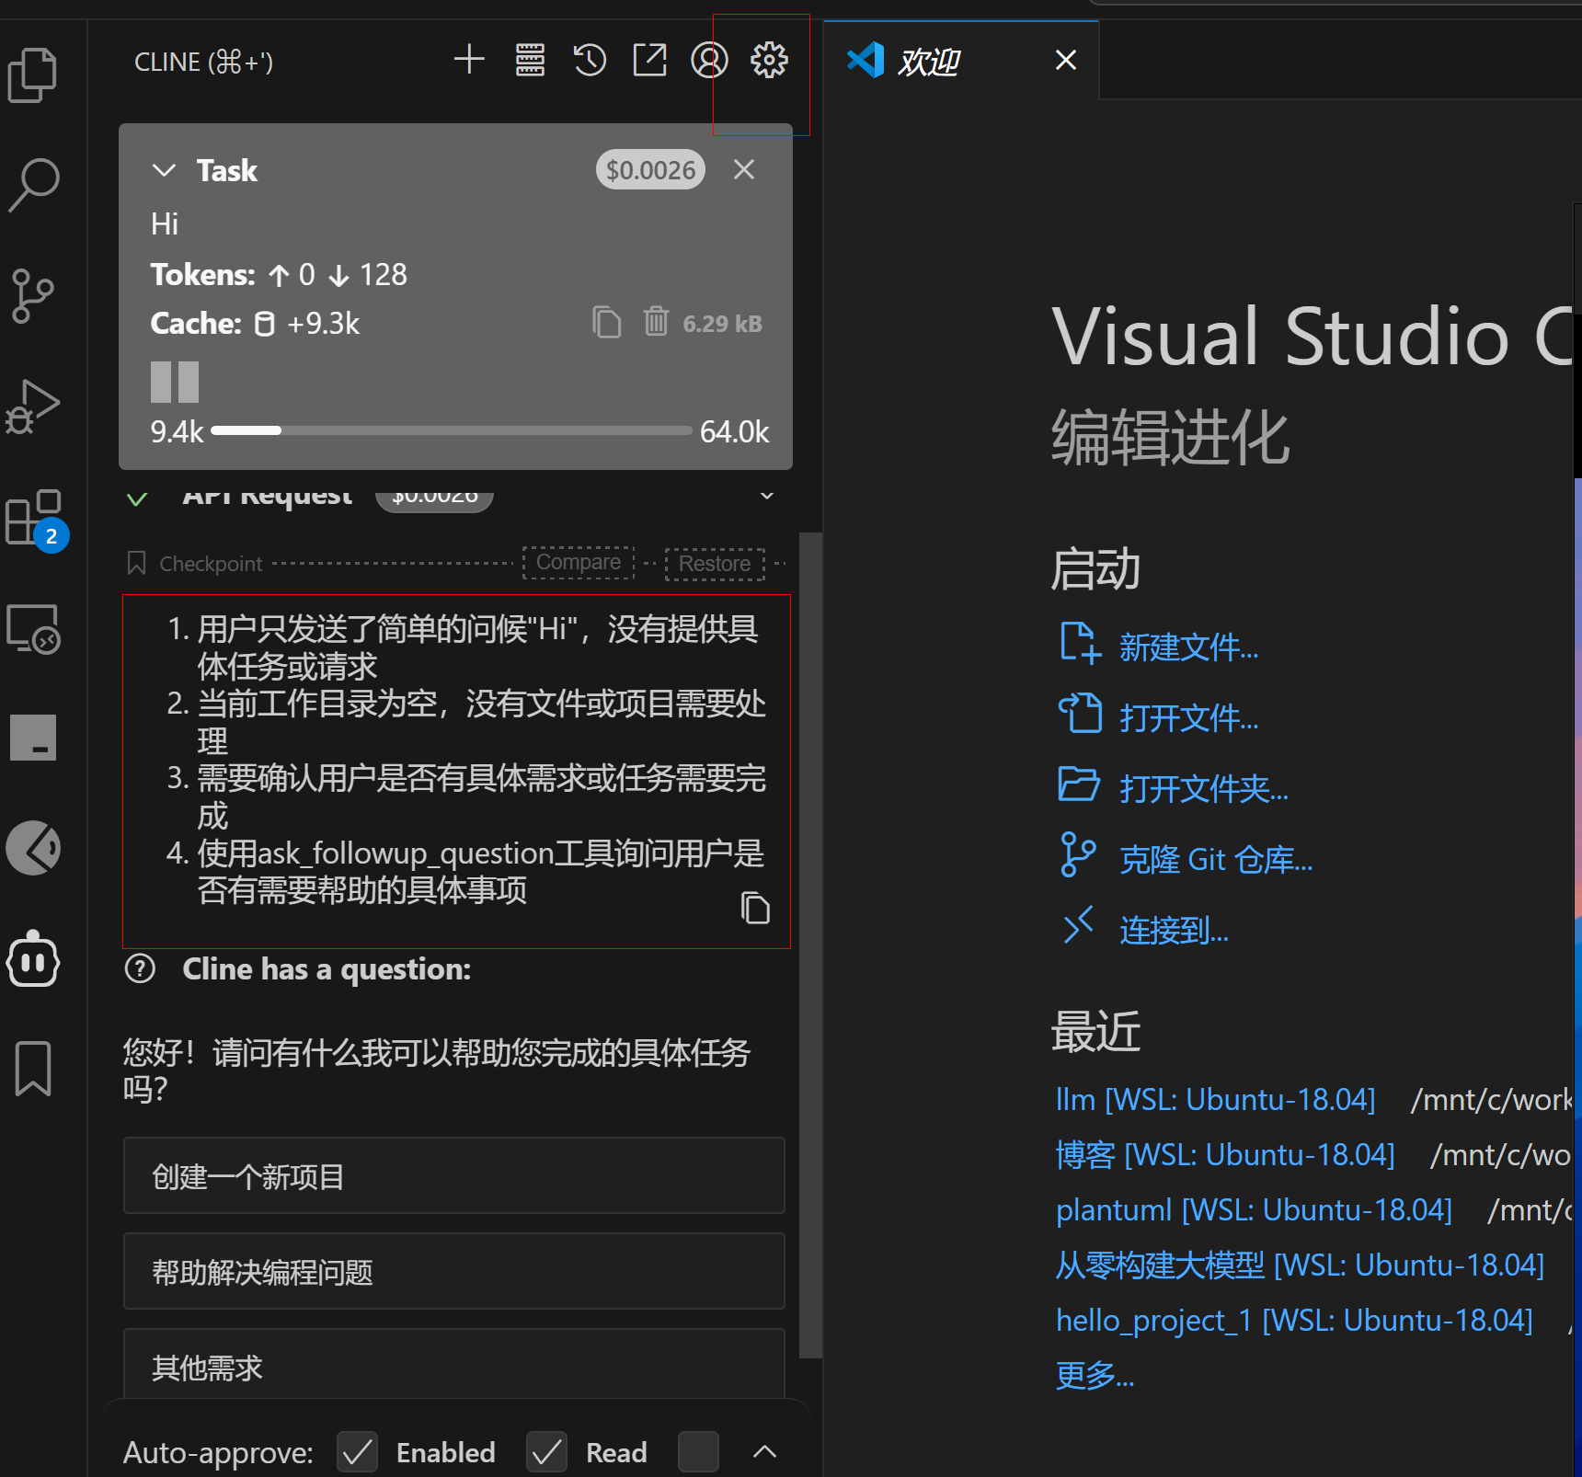Collapse the Task header chevron
Image resolution: width=1582 pixels, height=1477 pixels.
164,170
